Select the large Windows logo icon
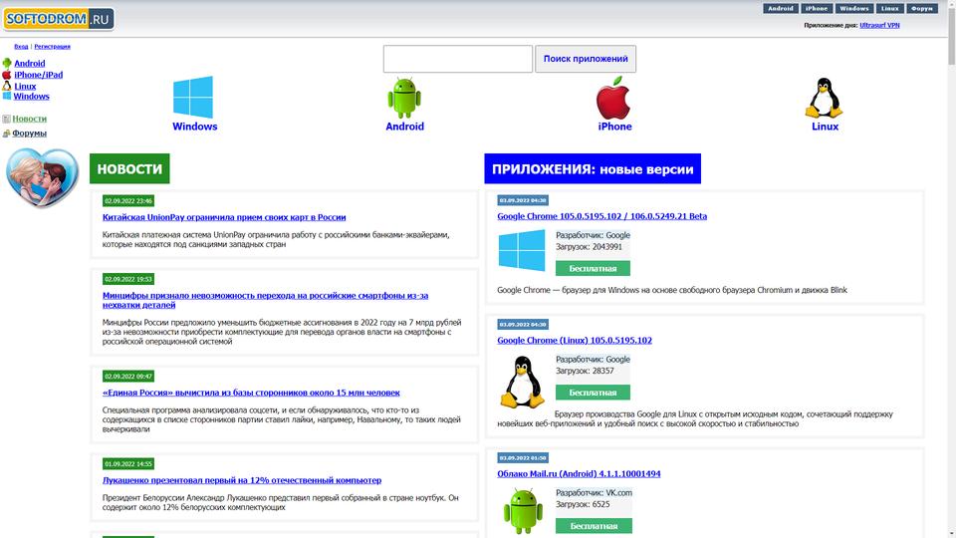The width and height of the screenshot is (956, 538). pyautogui.click(x=193, y=97)
